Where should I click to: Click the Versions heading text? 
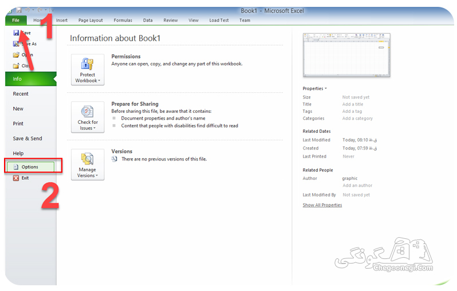[x=122, y=151]
